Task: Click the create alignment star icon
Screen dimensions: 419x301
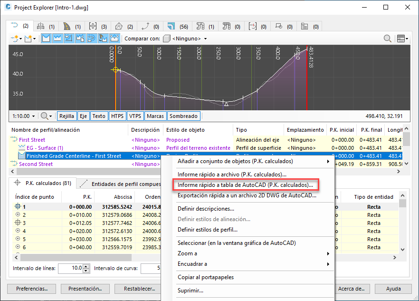Action: (x=16, y=39)
